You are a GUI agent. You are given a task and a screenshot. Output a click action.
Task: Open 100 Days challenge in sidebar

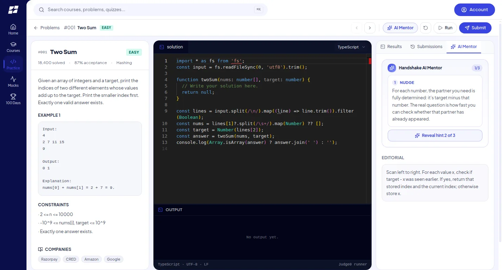coord(13,99)
